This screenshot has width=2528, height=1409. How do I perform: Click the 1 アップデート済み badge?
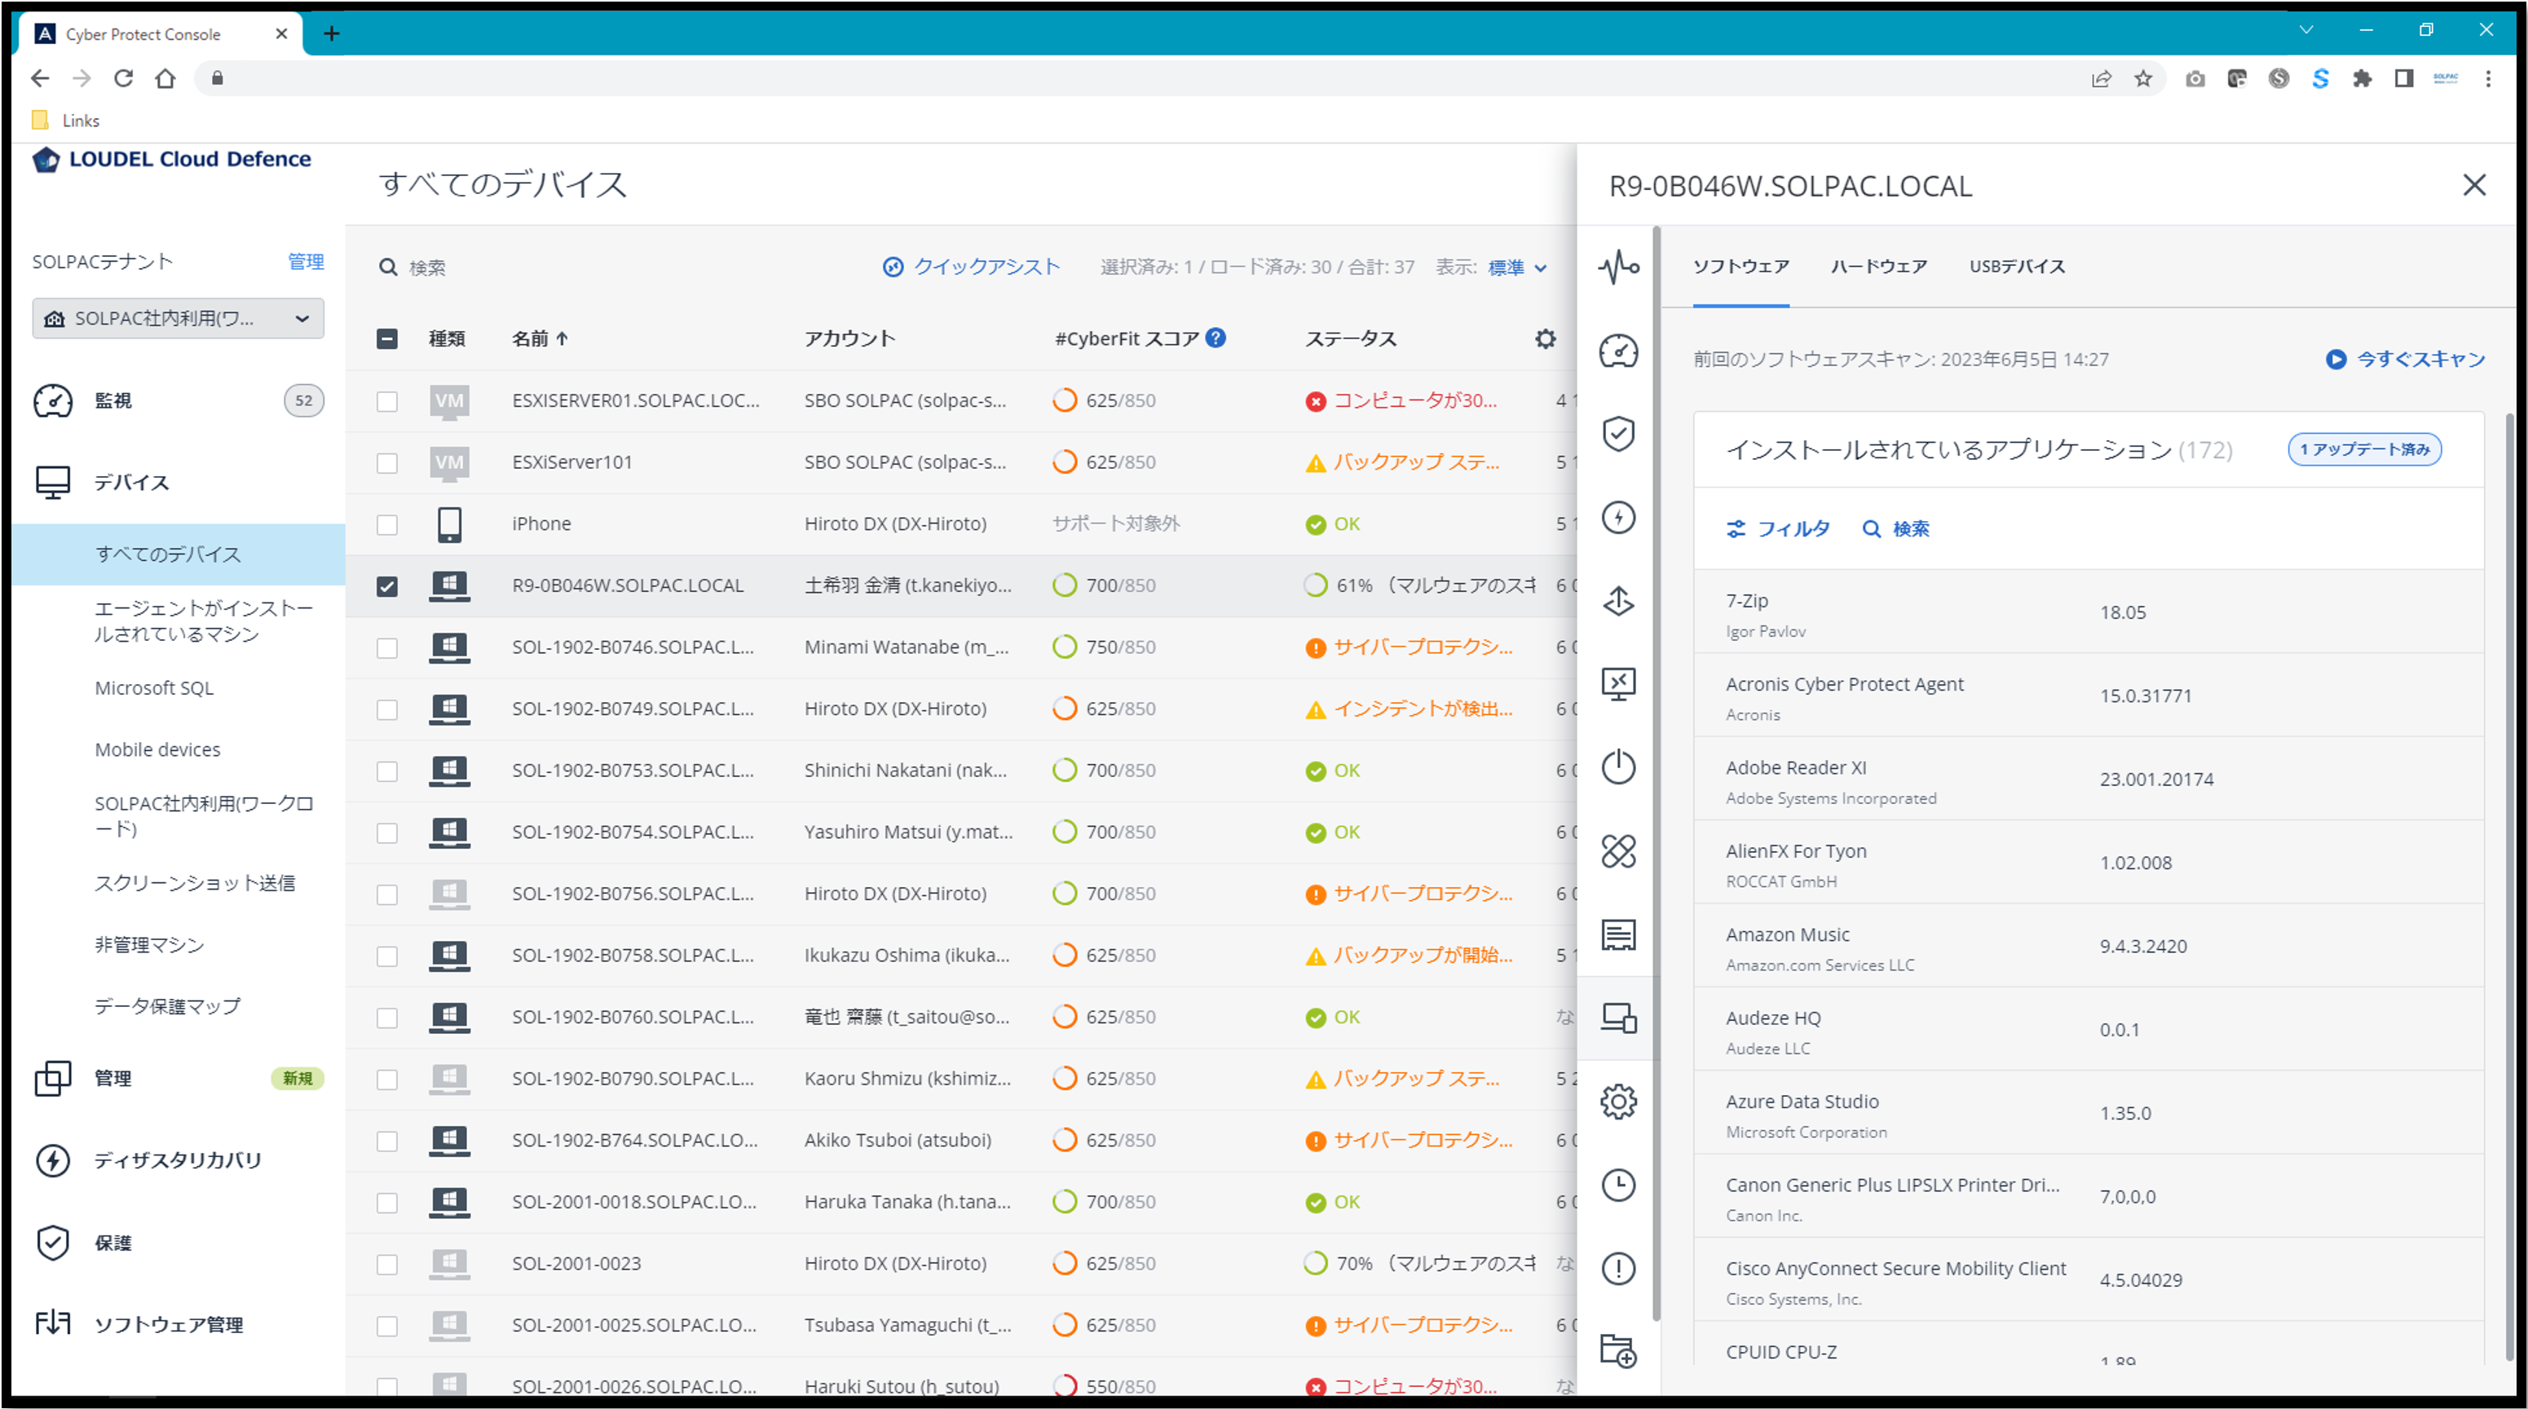(2364, 450)
